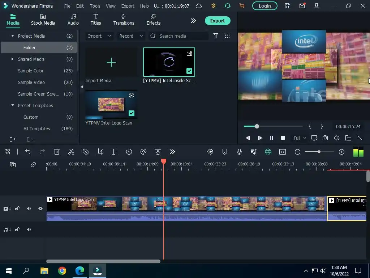370x278 pixels.
Task: Change media grid view icon
Action: pos(227,36)
